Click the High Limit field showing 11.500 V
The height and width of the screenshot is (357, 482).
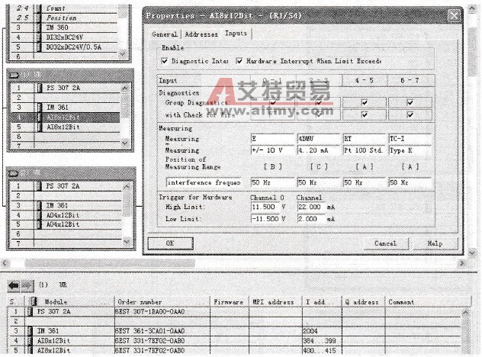click(x=272, y=207)
